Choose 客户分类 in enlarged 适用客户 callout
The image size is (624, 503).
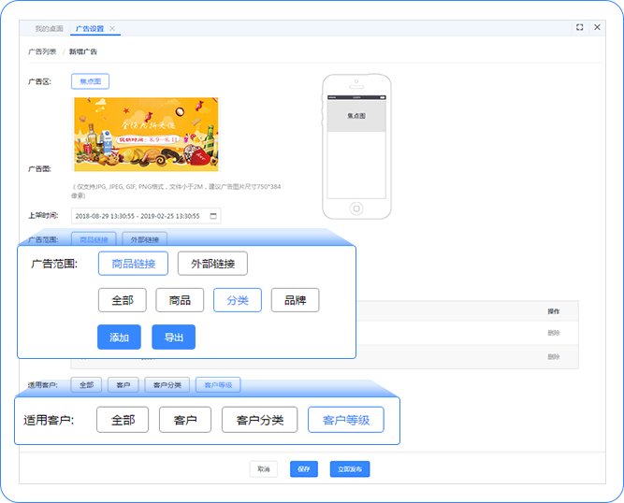click(259, 420)
